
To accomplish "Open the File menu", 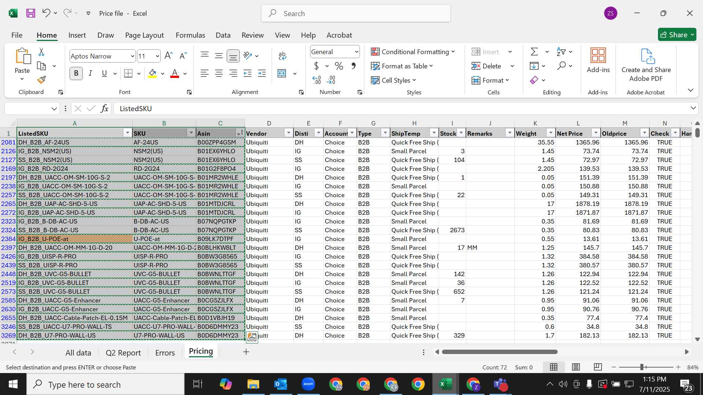I will (x=17, y=35).
